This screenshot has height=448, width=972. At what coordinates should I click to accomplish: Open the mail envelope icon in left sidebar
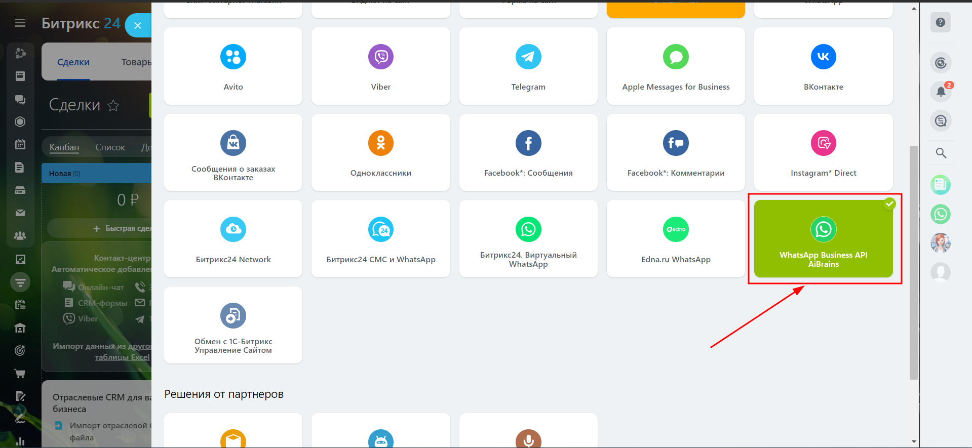(20, 213)
